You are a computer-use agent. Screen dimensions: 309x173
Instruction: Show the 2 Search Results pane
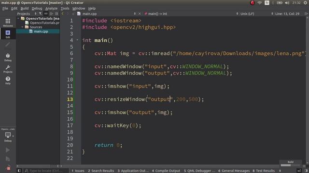click(101, 171)
